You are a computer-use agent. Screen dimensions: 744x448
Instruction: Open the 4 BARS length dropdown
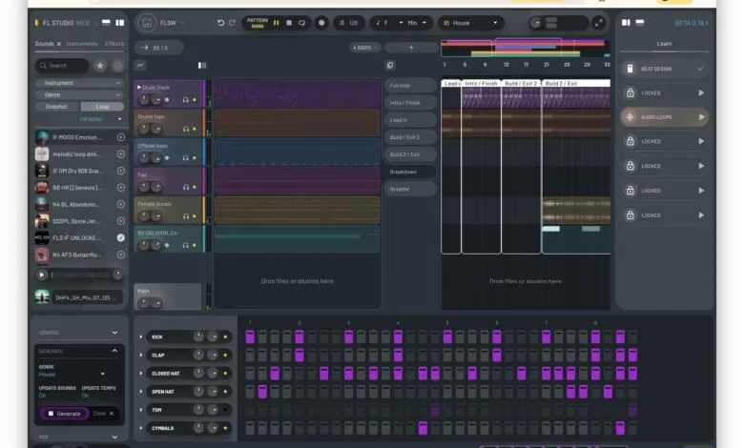(365, 48)
